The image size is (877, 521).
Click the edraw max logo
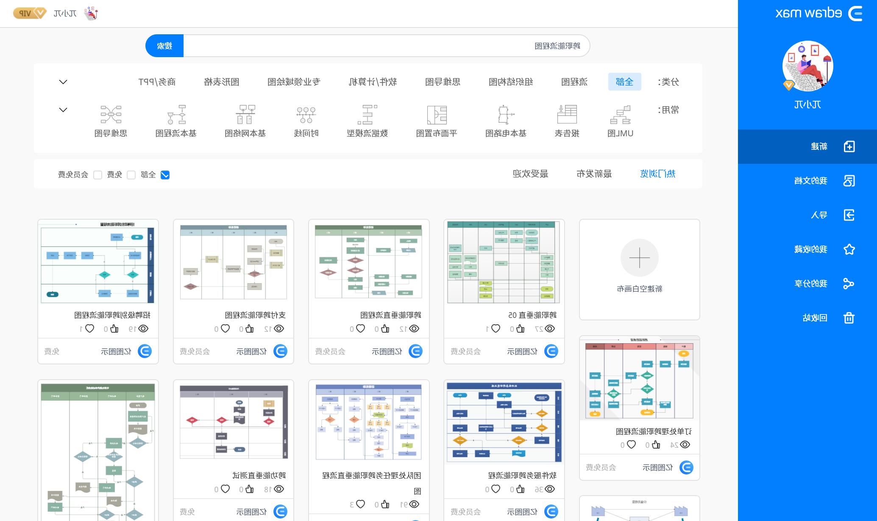(x=819, y=13)
